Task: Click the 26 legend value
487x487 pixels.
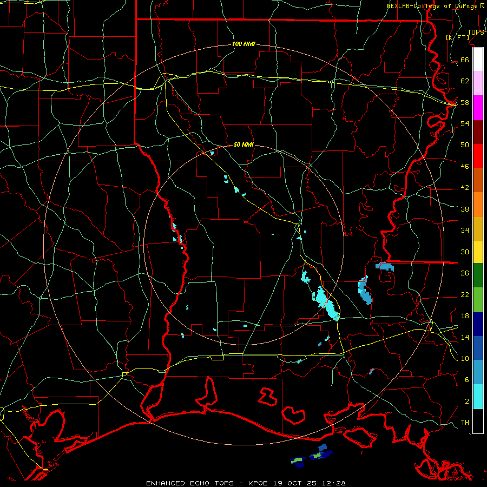Action: click(465, 273)
